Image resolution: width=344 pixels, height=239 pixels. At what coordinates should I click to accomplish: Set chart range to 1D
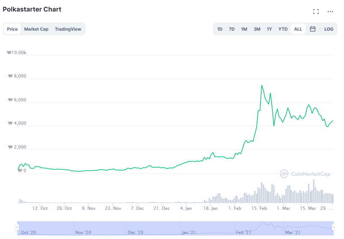coord(219,29)
